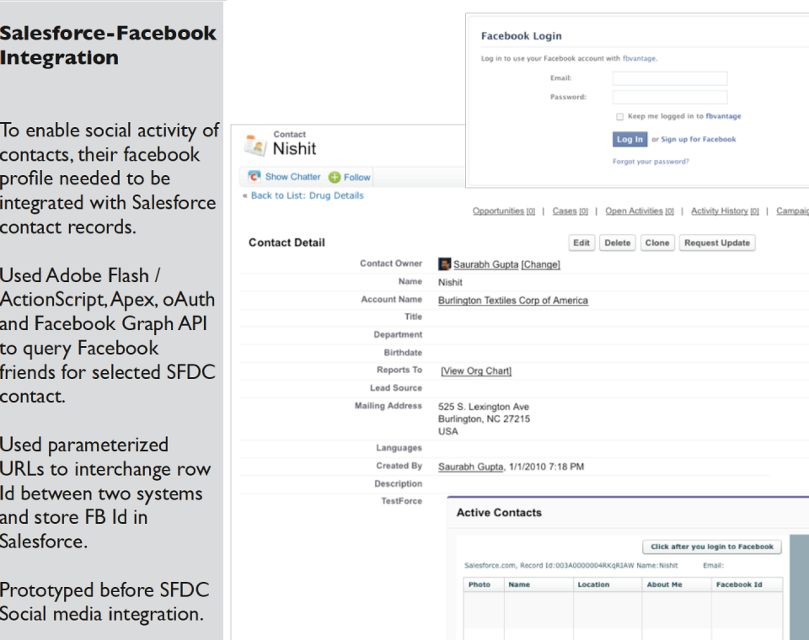This screenshot has width=809, height=640.
Task: Click the Facebook Id column header
Action: 747,584
